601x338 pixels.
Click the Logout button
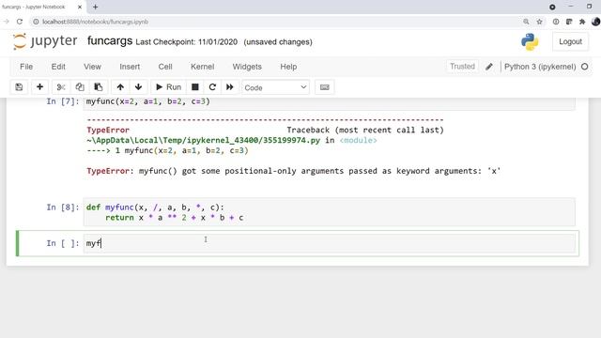pyautogui.click(x=570, y=41)
